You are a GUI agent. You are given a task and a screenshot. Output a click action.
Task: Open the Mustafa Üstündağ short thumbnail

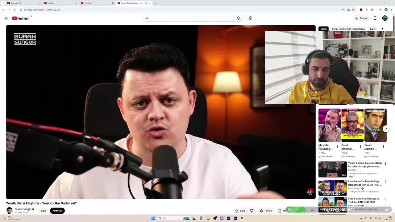tap(330, 125)
